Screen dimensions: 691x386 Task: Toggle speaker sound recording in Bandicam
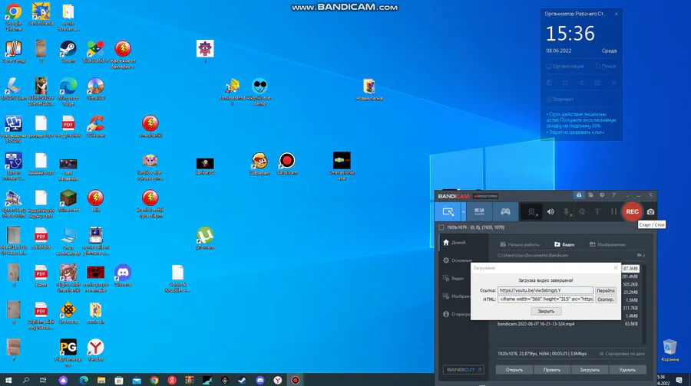point(550,212)
